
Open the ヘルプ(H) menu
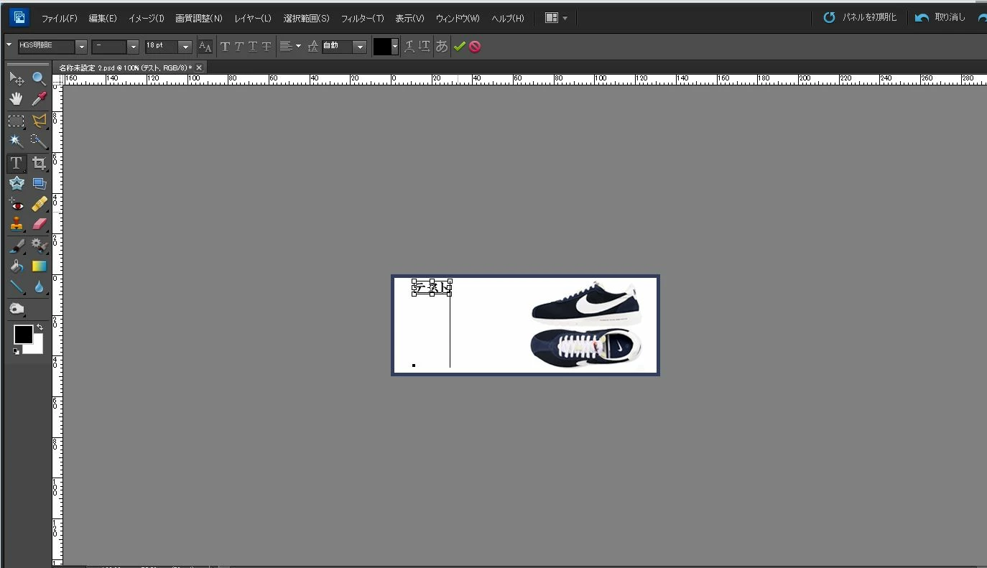[508, 18]
